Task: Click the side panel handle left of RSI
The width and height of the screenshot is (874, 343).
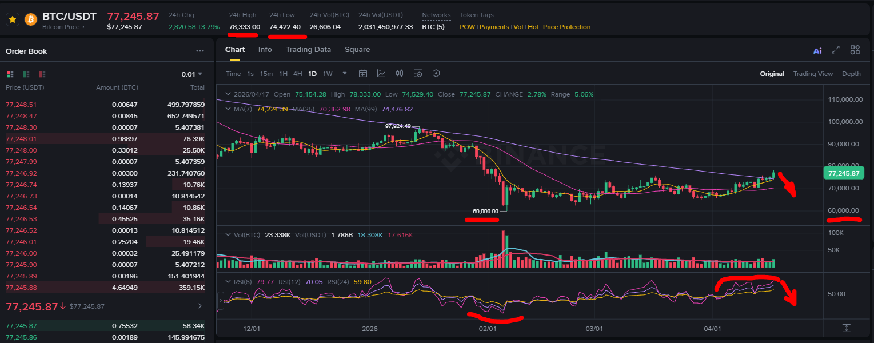Action: [x=220, y=301]
